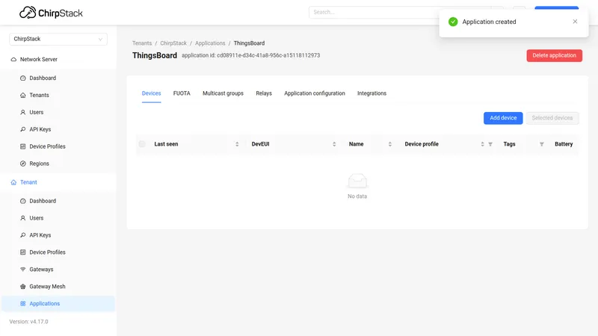Viewport: 598px width, 336px height.
Task: Click Applications breadcrumb link
Action: pos(210,43)
